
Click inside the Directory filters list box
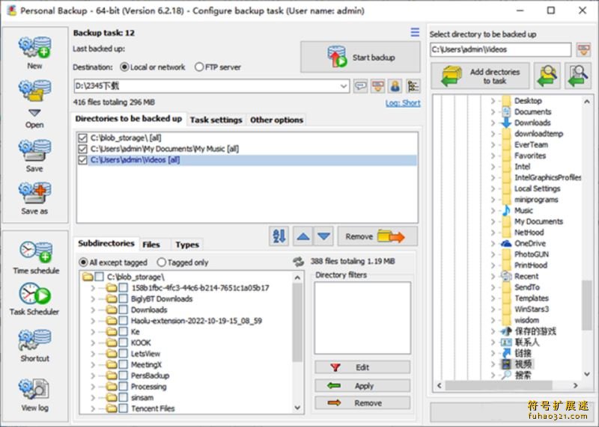[362, 318]
